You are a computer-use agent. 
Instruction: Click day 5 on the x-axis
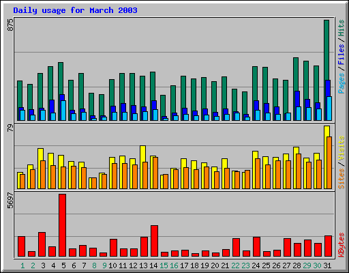coord(63,265)
